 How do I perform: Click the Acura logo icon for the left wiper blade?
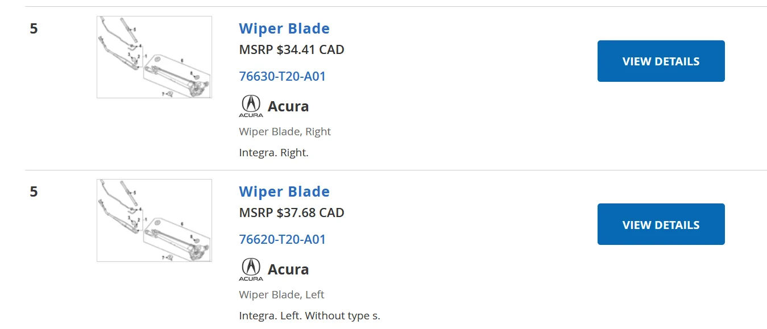tap(251, 269)
